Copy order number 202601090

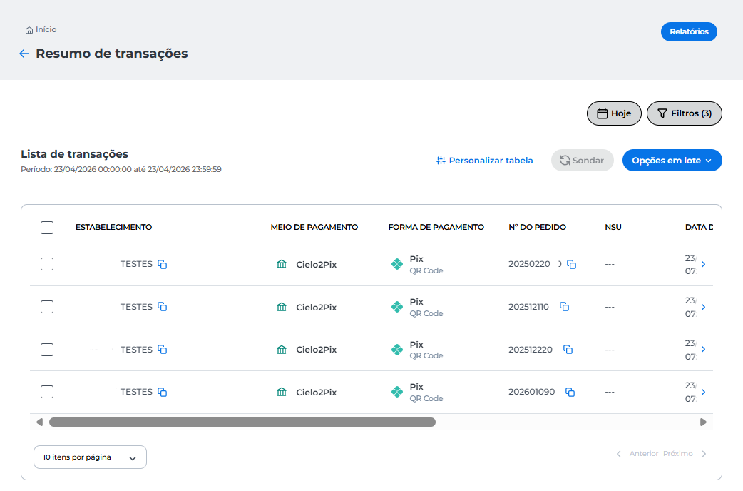[570, 392]
